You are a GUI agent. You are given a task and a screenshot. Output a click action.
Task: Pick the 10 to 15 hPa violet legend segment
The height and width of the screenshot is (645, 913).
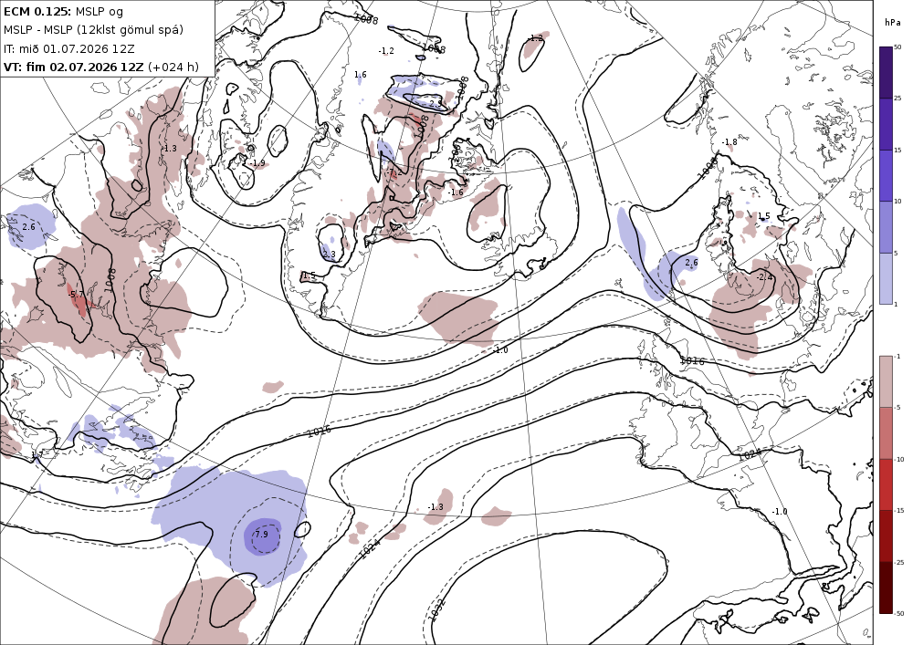click(x=886, y=176)
